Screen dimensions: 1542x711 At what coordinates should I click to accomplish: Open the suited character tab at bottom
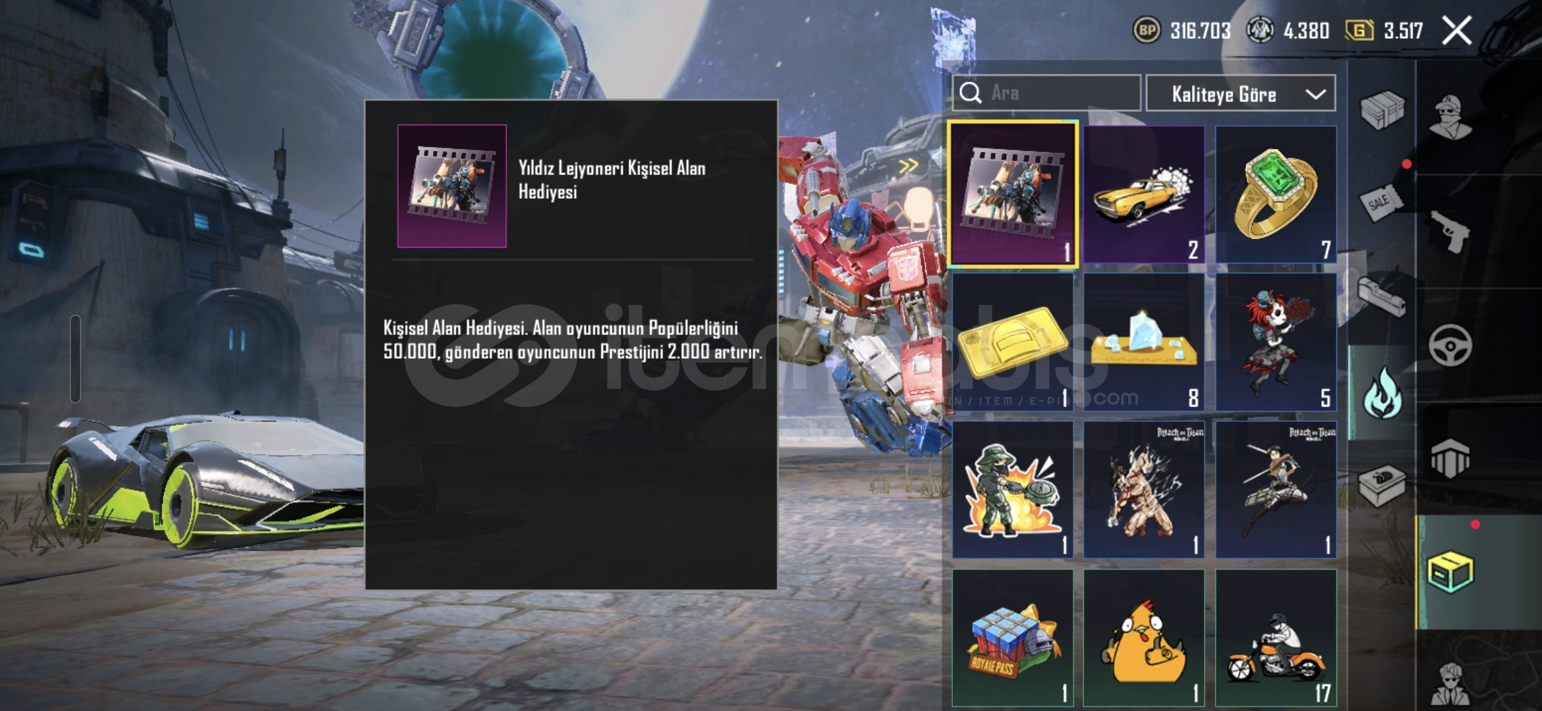1450,685
